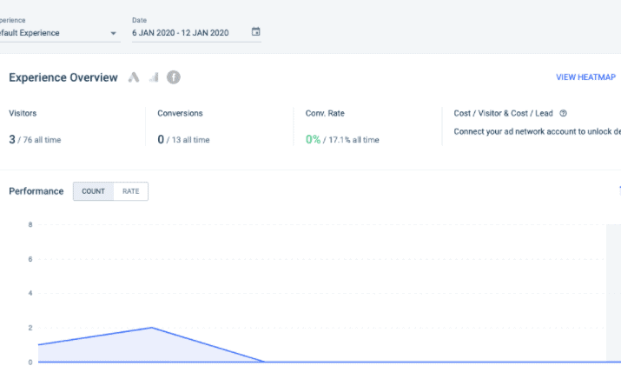The image size is (621, 366).
Task: Click the Google Ads icon
Action: 134,77
